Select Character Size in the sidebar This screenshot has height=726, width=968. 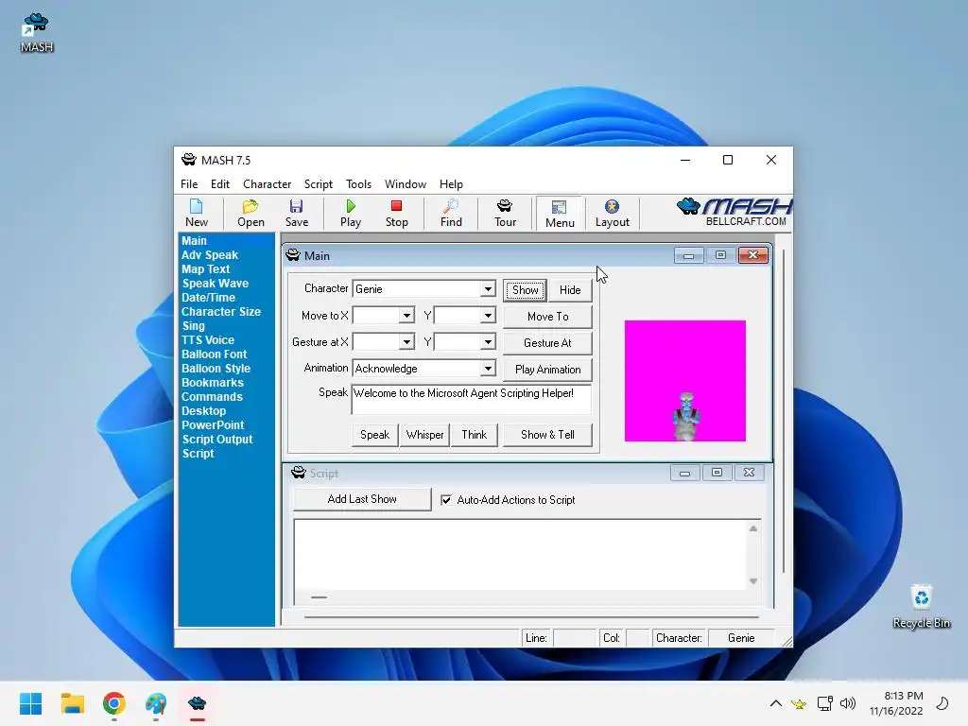[220, 312]
